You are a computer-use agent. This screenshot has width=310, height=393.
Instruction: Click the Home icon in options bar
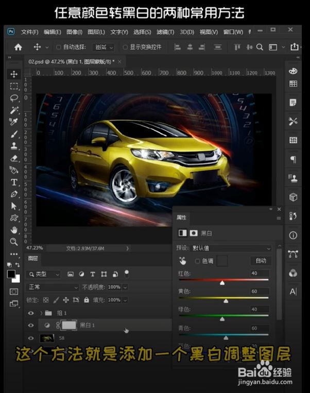coord(18,47)
